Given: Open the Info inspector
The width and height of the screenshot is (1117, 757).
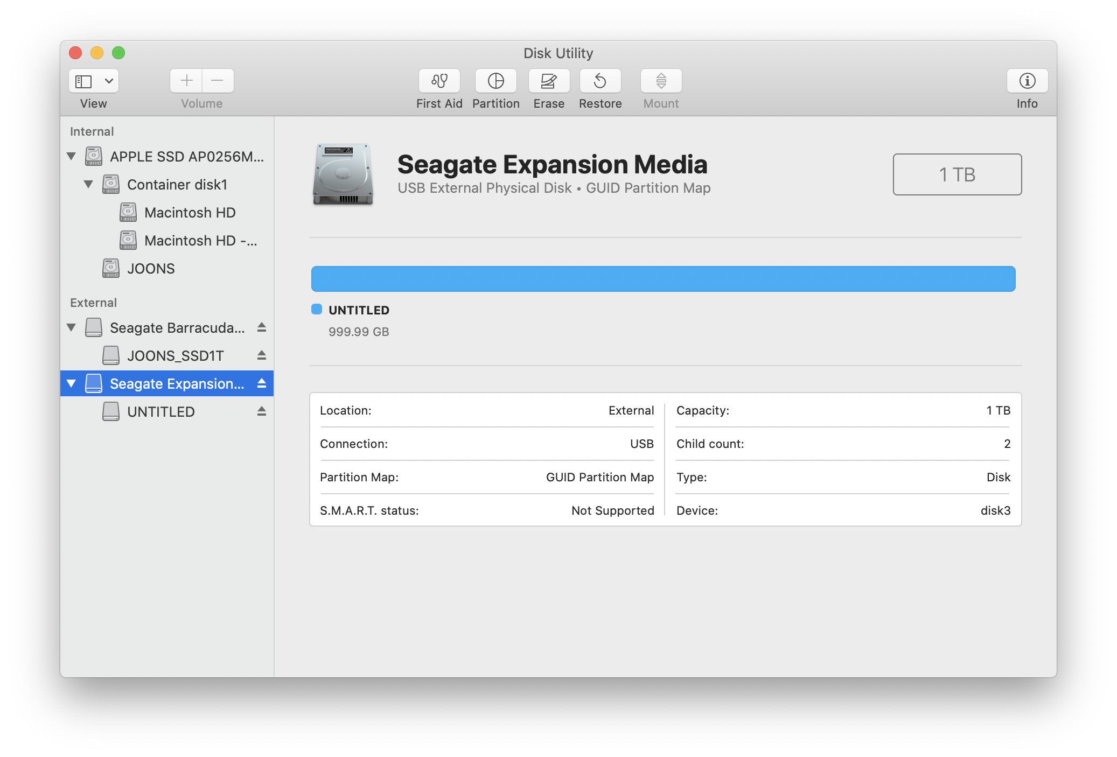Looking at the screenshot, I should click(1027, 81).
